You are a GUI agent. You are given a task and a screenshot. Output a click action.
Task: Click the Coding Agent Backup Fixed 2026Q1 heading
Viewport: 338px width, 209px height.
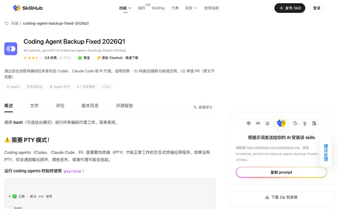click(74, 41)
